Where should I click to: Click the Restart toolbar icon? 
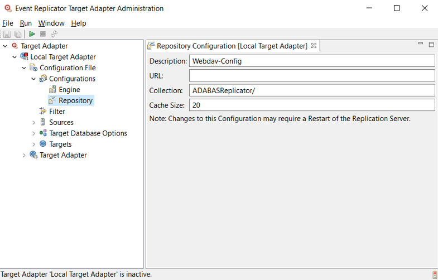[54, 34]
